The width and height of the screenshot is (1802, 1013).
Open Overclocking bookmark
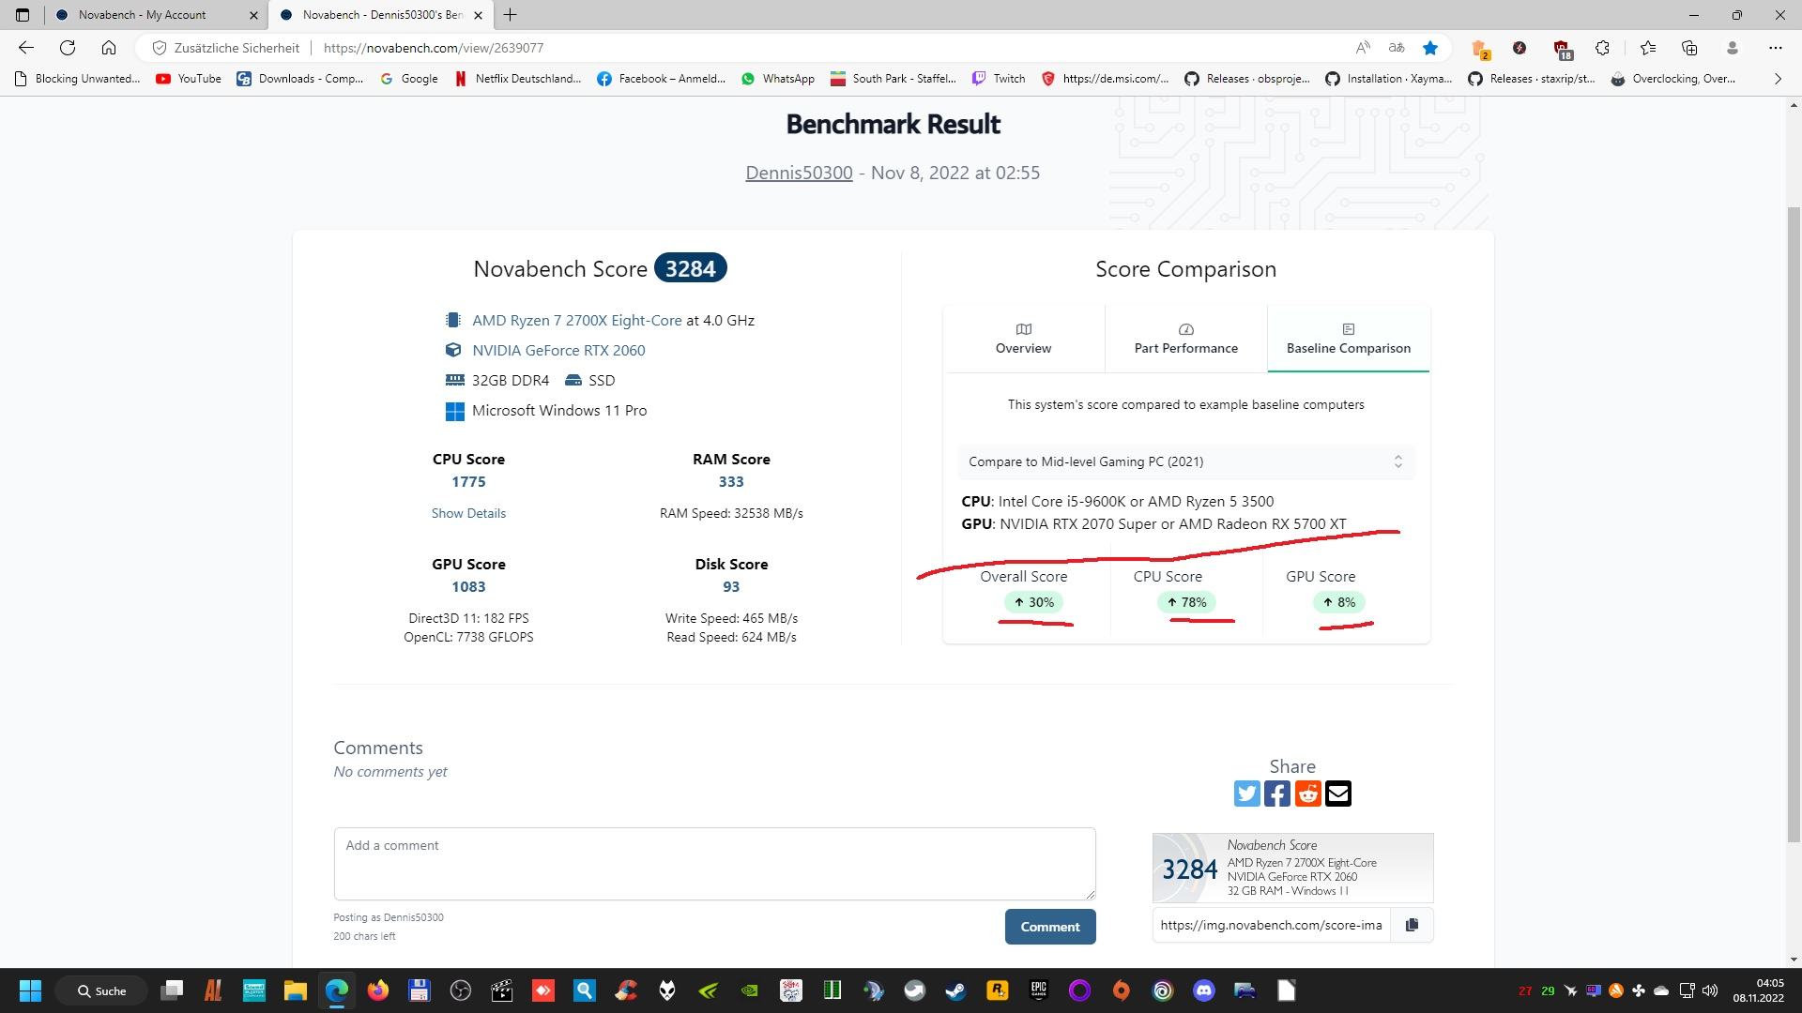tap(1672, 79)
